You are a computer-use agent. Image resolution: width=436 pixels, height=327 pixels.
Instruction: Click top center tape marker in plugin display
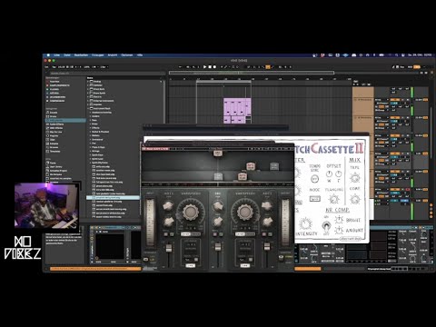tap(218, 154)
